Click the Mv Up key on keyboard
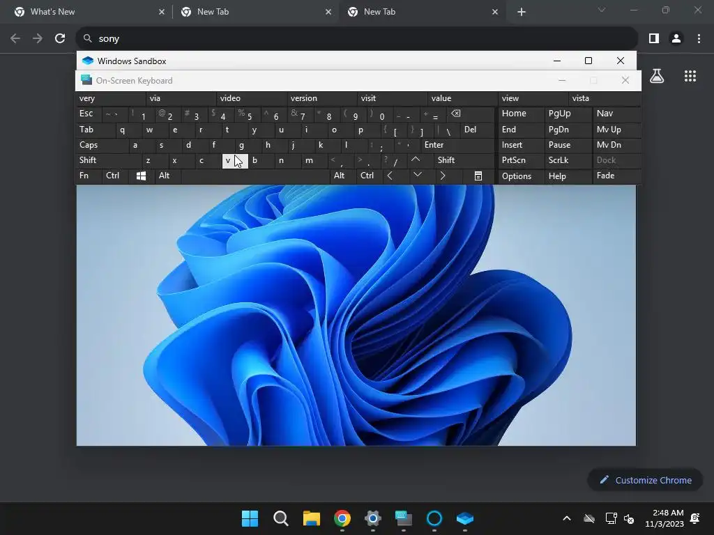The image size is (714, 535). pyautogui.click(x=616, y=130)
